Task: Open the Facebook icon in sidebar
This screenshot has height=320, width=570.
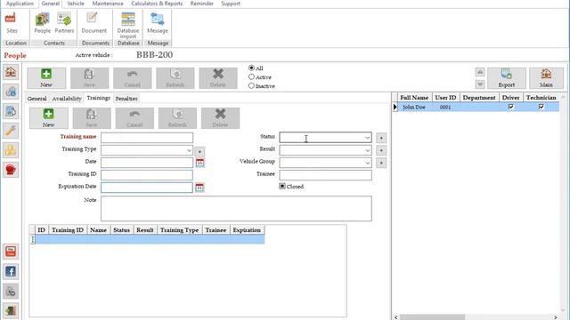Action: point(11,271)
